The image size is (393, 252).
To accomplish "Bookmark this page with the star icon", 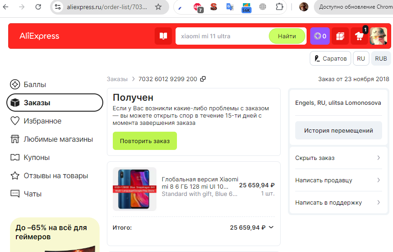I will [x=158, y=7].
